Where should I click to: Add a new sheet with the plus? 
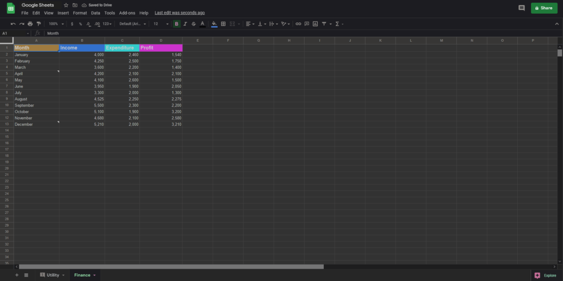[16, 275]
